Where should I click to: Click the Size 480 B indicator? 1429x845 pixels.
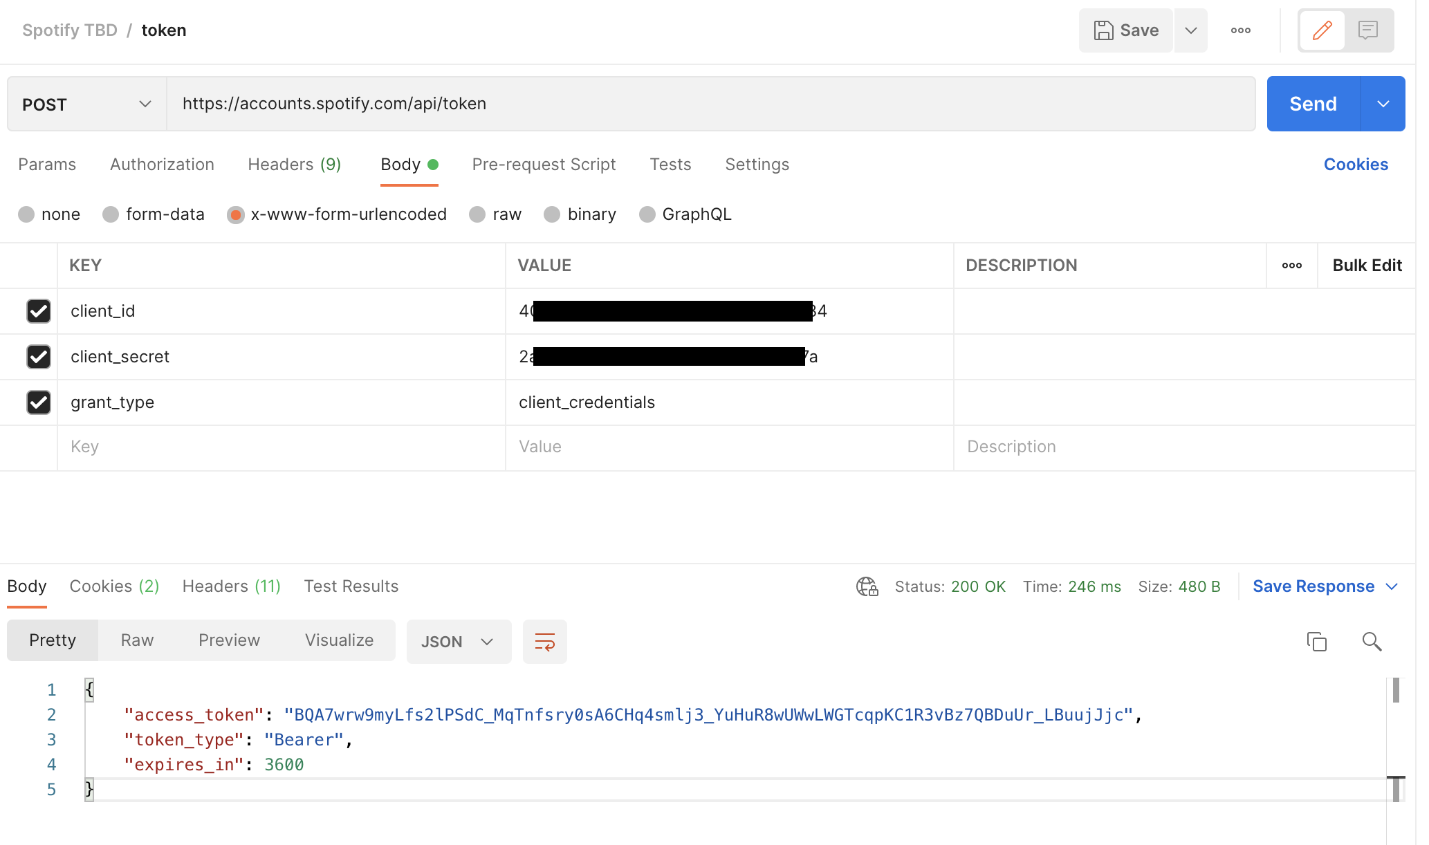(1179, 586)
